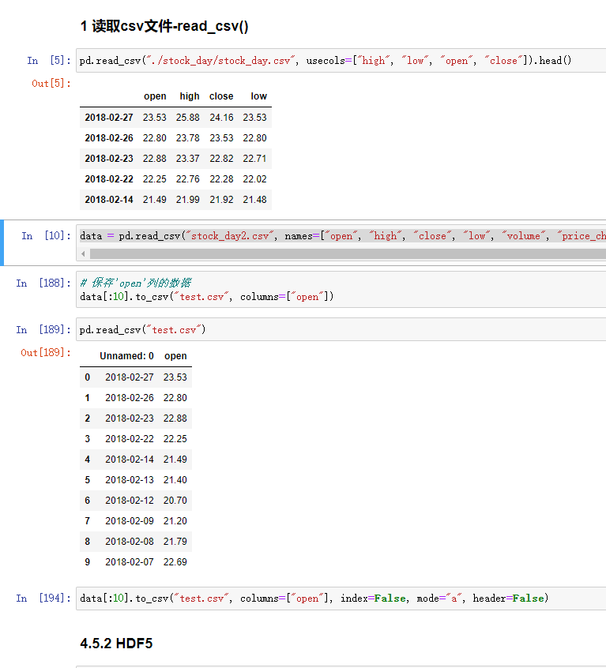Screen dimensions: 606x668
Task: Click the read_csv code in cell In [5]
Action: point(326,61)
